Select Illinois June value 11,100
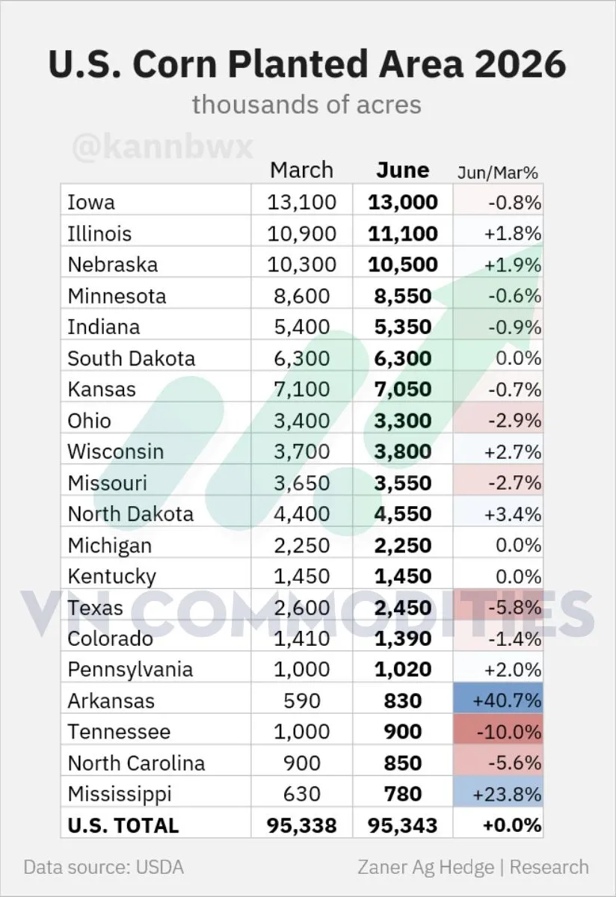616x897 pixels. click(x=403, y=234)
